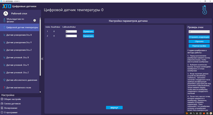
Task: Collapse the Мультидатчик по физике group
Action: point(35,20)
